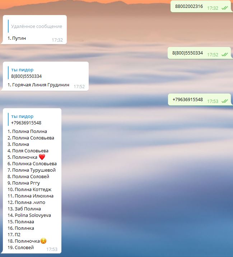Click the entry 'Polina Solovyeva' in list
233x257 pixels.
click(33, 215)
